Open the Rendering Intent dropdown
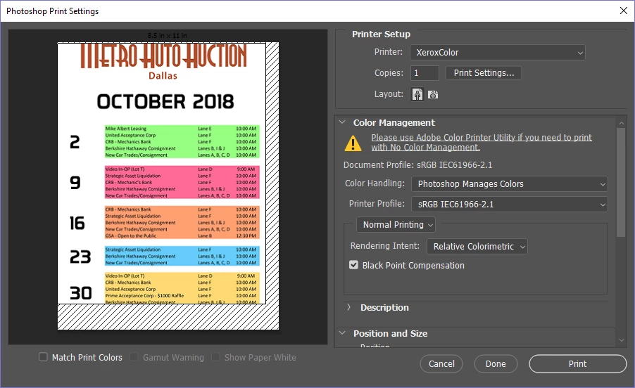 [477, 246]
